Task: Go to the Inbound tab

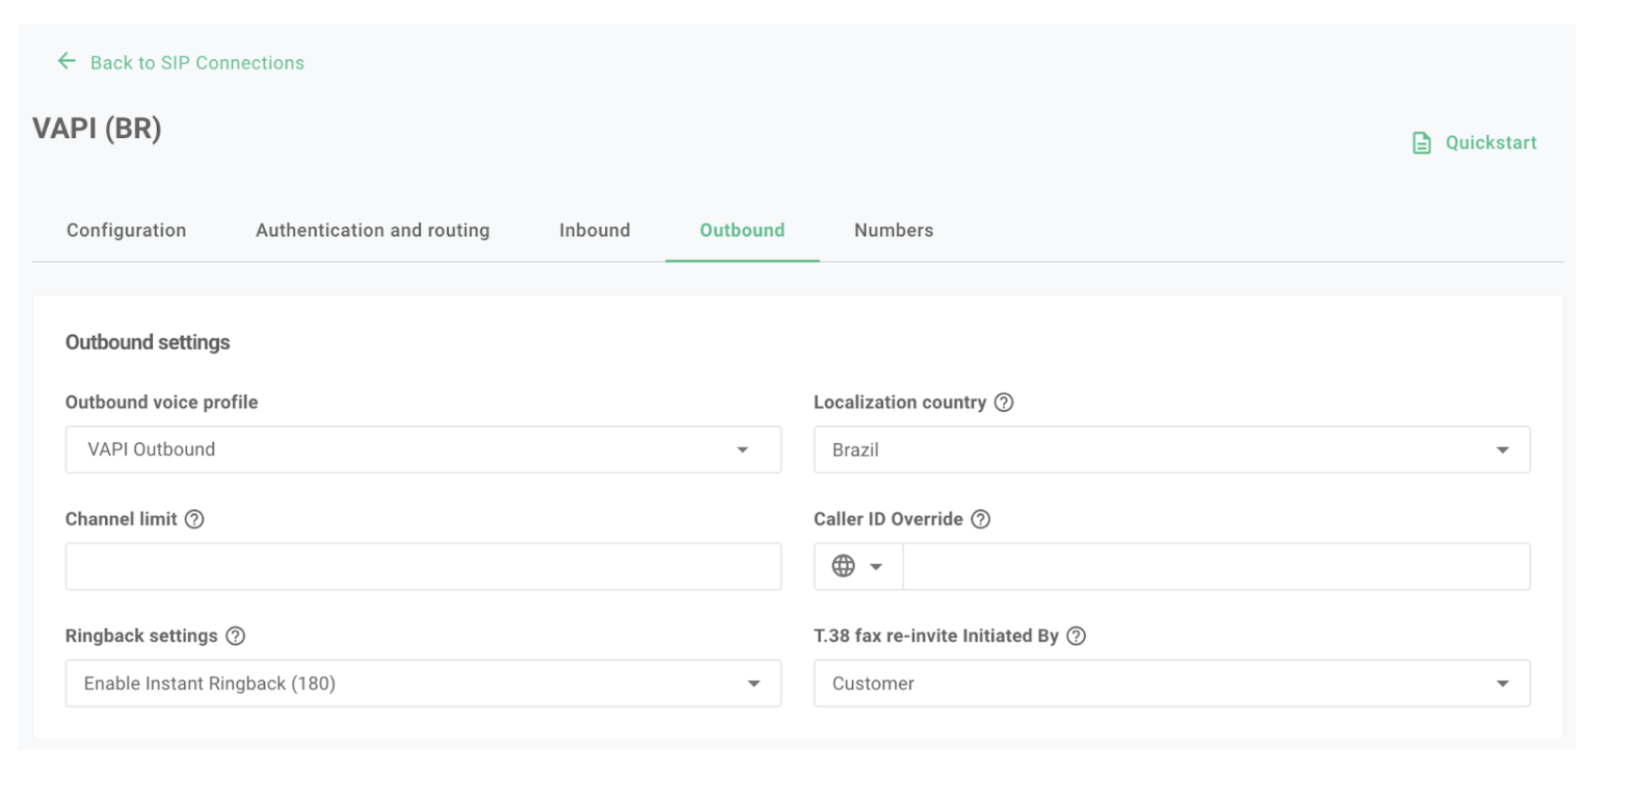Action: 595,231
